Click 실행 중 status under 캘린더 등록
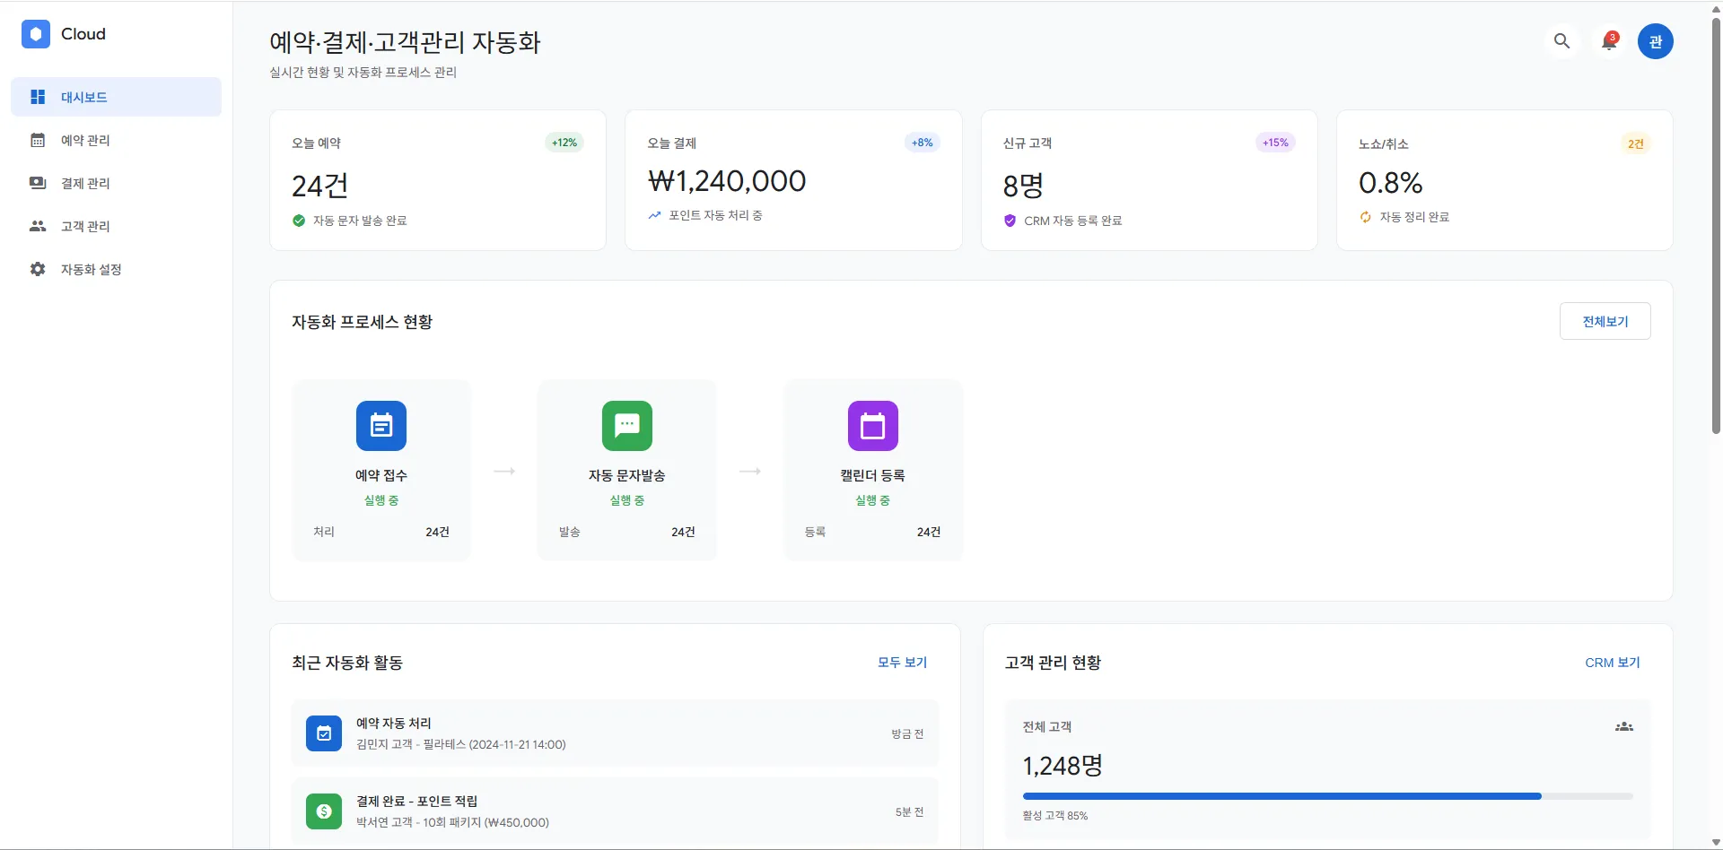The height and width of the screenshot is (850, 1723). 873,500
